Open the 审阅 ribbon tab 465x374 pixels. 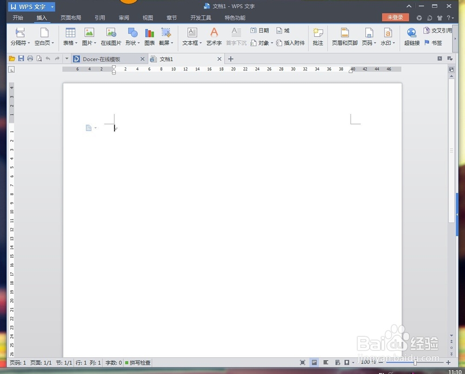[x=124, y=18]
